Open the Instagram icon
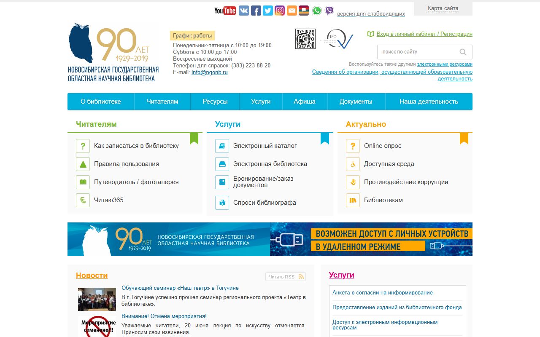Image resolution: width=540 pixels, height=337 pixels. point(280,11)
